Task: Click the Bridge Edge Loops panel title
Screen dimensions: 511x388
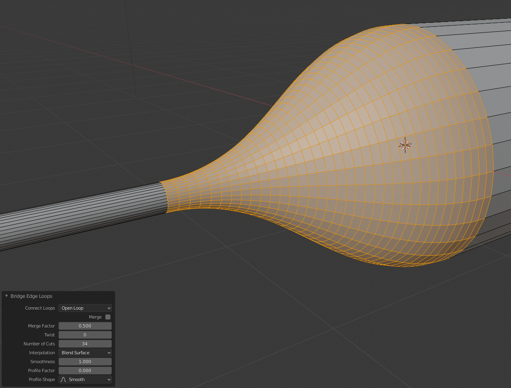Action: pos(31,296)
